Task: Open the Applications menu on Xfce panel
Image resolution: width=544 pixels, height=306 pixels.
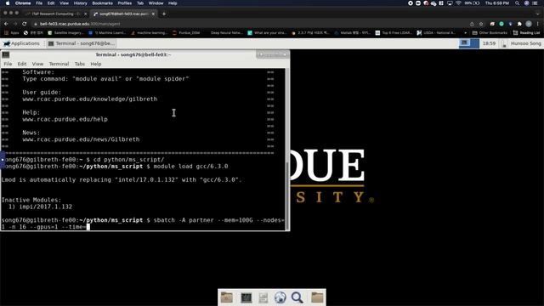Action: click(21, 43)
